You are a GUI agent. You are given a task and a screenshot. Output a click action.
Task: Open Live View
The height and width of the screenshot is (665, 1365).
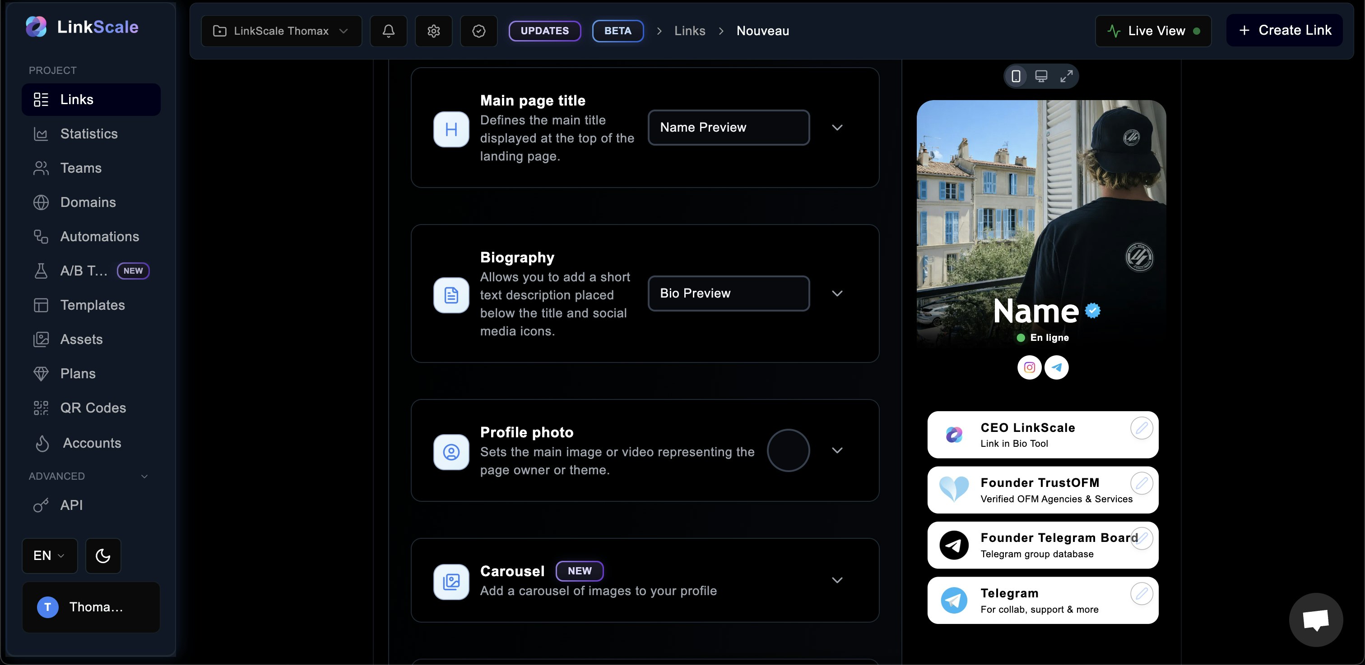coord(1153,31)
